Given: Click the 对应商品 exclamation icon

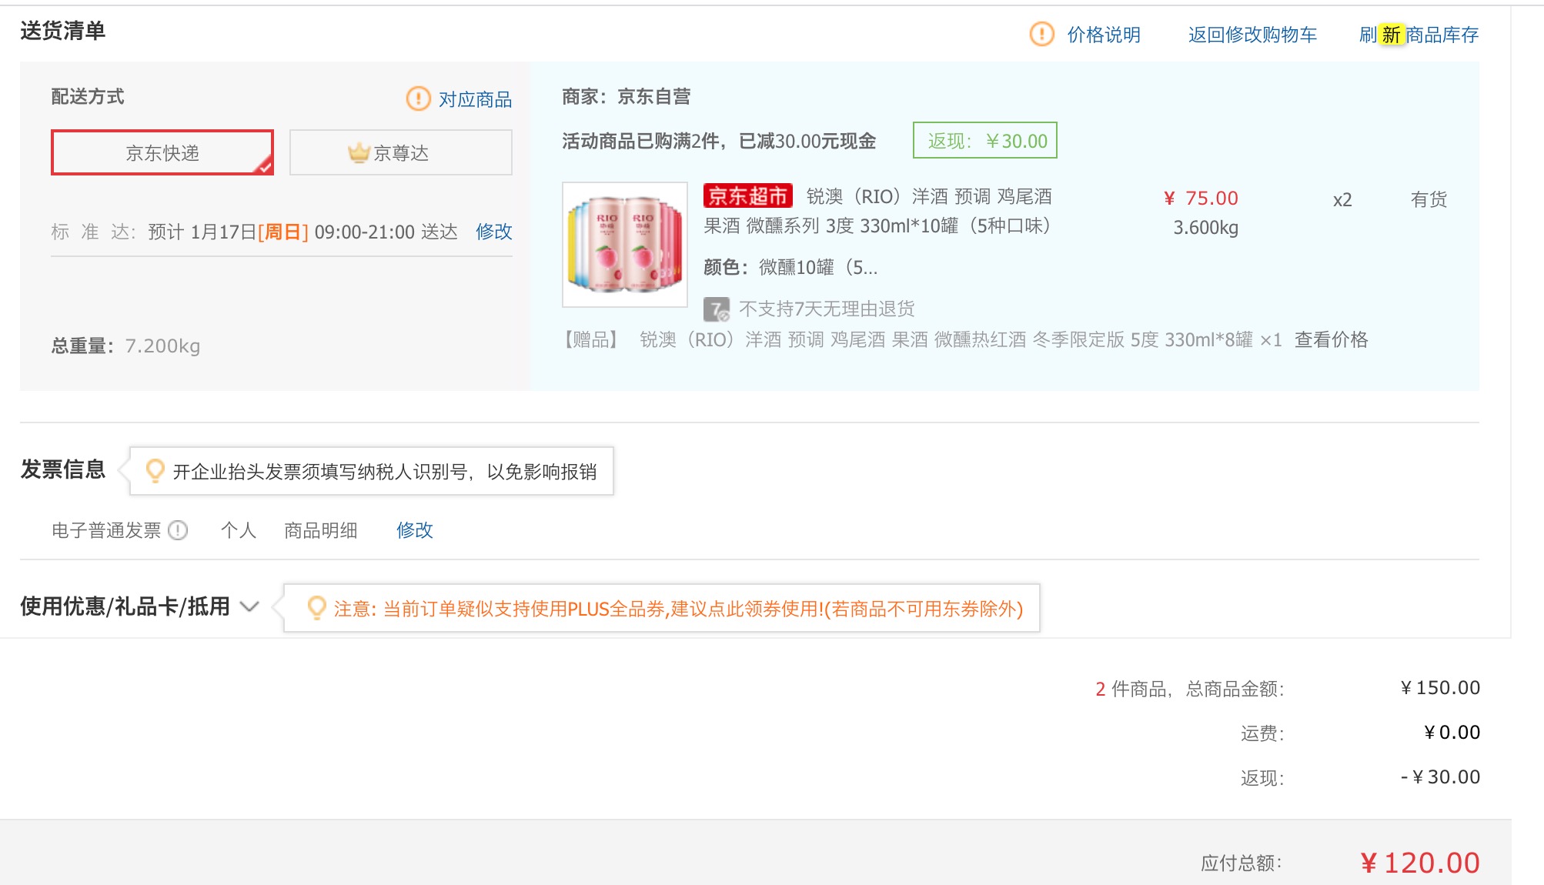Looking at the screenshot, I should tap(418, 99).
